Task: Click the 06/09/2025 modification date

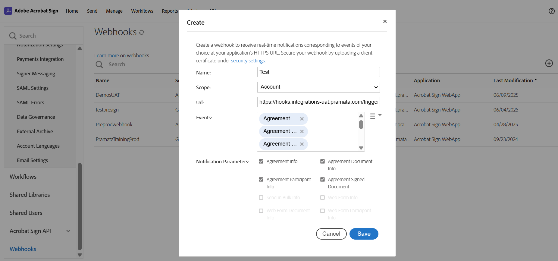Action: (506, 95)
